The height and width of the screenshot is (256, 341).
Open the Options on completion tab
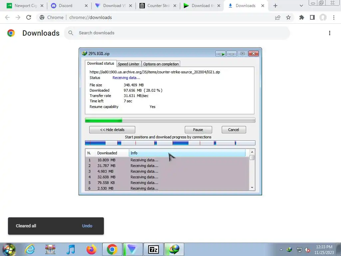click(161, 64)
